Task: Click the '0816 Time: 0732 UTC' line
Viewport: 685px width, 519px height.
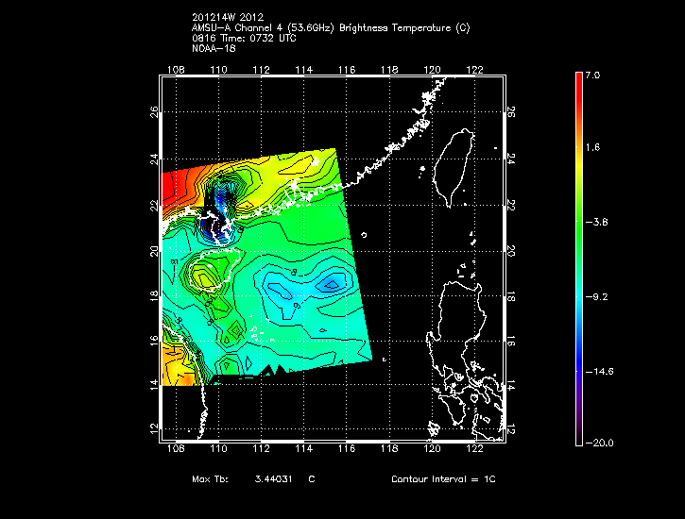Action: [x=244, y=39]
